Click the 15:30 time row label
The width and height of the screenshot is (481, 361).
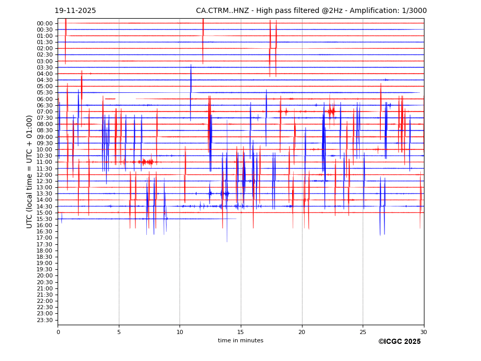point(45,219)
